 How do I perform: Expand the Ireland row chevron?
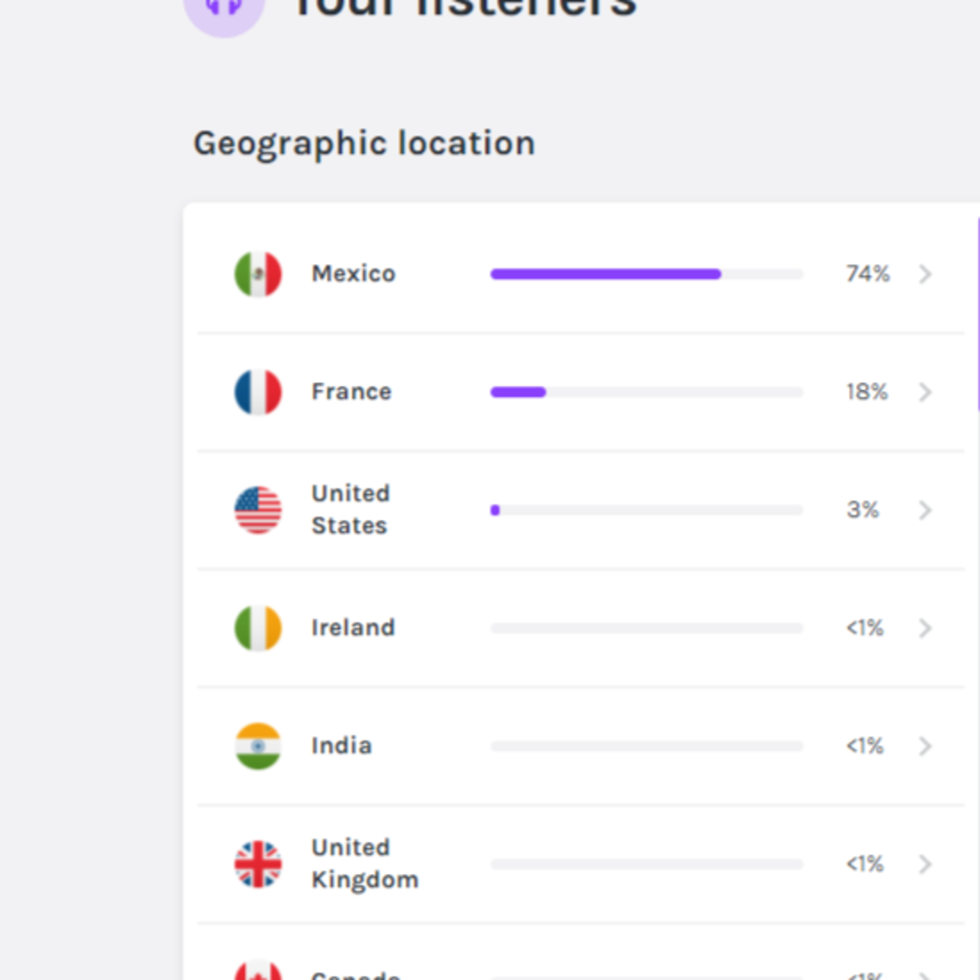925,628
